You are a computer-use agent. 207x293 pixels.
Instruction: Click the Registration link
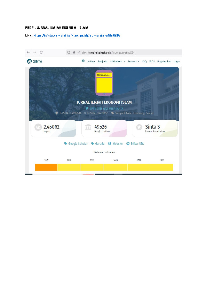[x=164, y=62]
